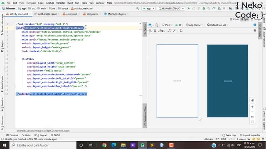Image resolution: width=266 pixels, height=149 pixels.
Task: Switch to Design view mode
Action: [256, 19]
